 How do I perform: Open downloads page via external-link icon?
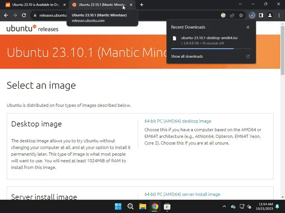[x=248, y=56]
